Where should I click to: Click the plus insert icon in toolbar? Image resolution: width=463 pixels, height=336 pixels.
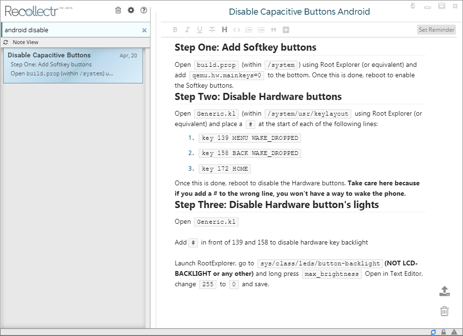coord(286,29)
